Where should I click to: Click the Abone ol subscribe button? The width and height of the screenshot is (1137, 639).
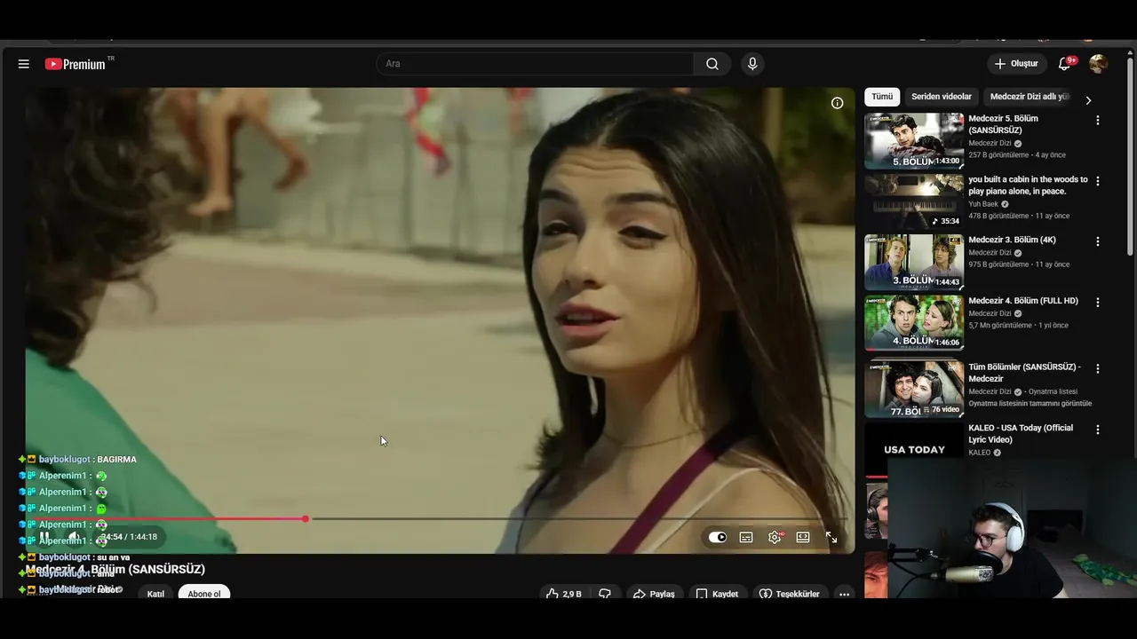[204, 594]
